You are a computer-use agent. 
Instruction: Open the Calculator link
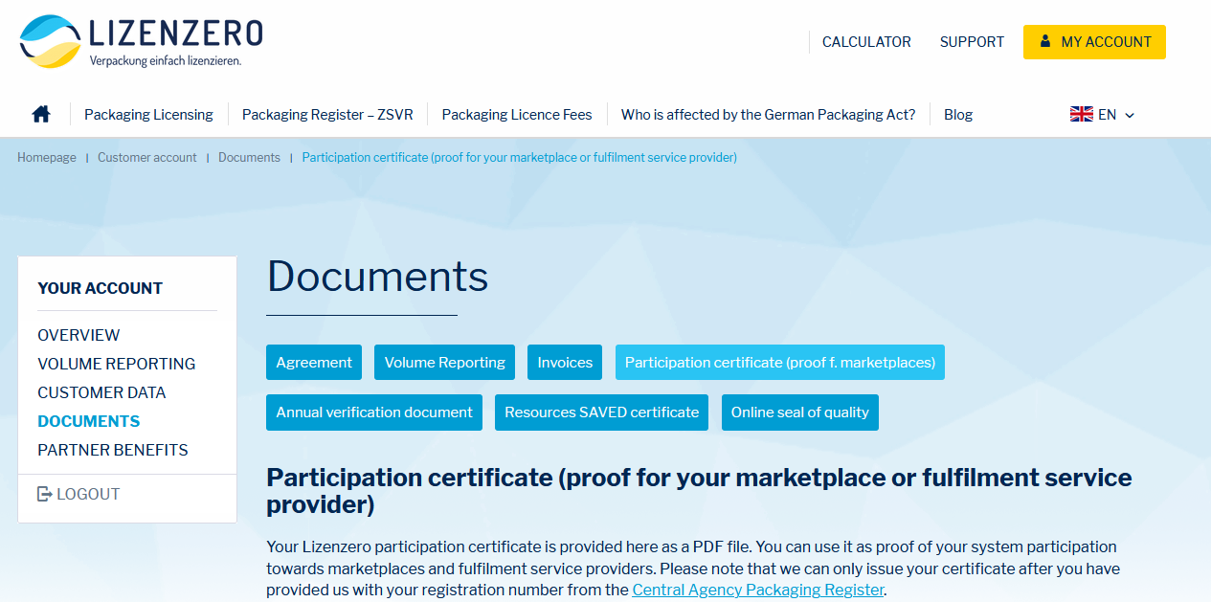866,42
